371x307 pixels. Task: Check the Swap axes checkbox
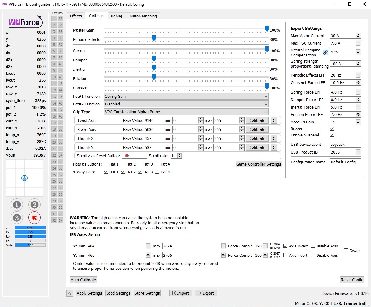[346, 251]
